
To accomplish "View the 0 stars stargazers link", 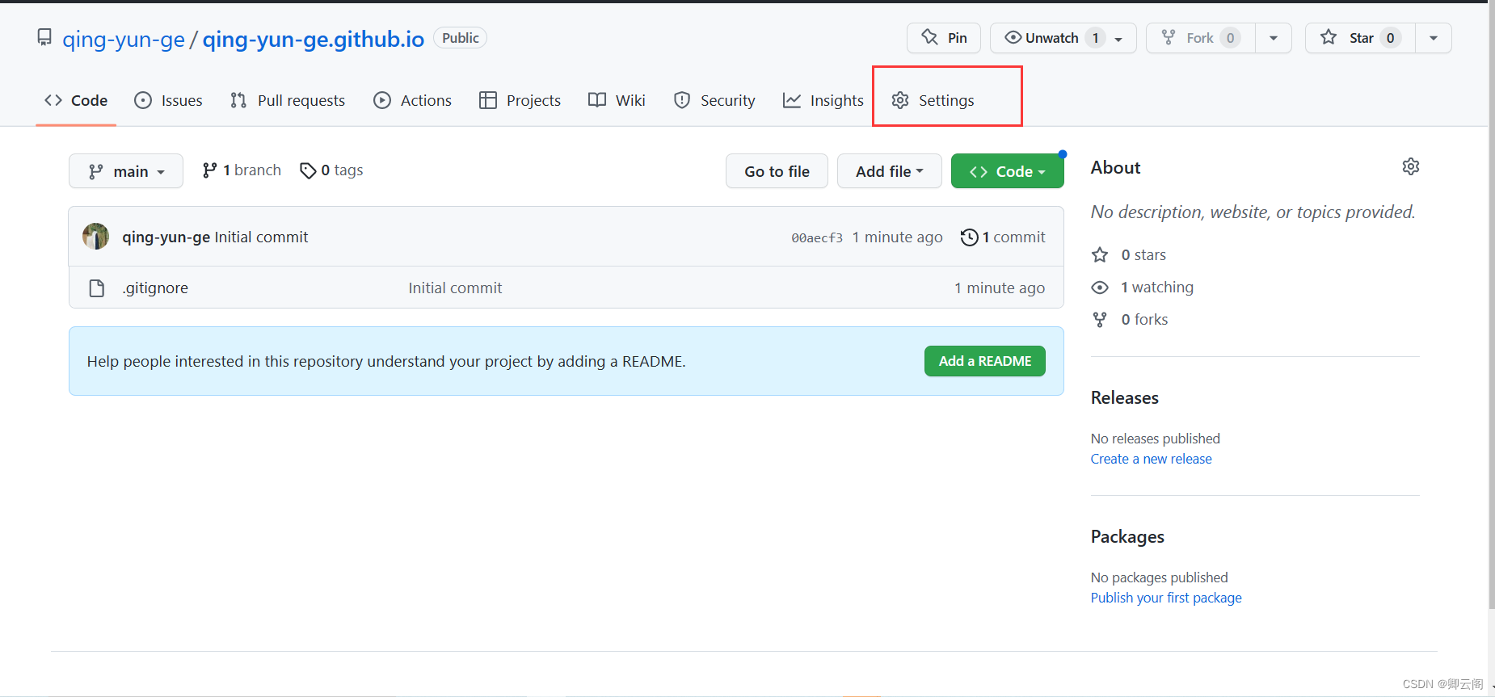I will tap(1129, 255).
